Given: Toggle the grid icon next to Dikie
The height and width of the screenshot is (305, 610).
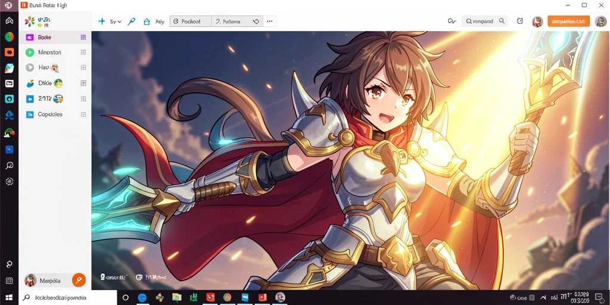Looking at the screenshot, I should click(83, 83).
